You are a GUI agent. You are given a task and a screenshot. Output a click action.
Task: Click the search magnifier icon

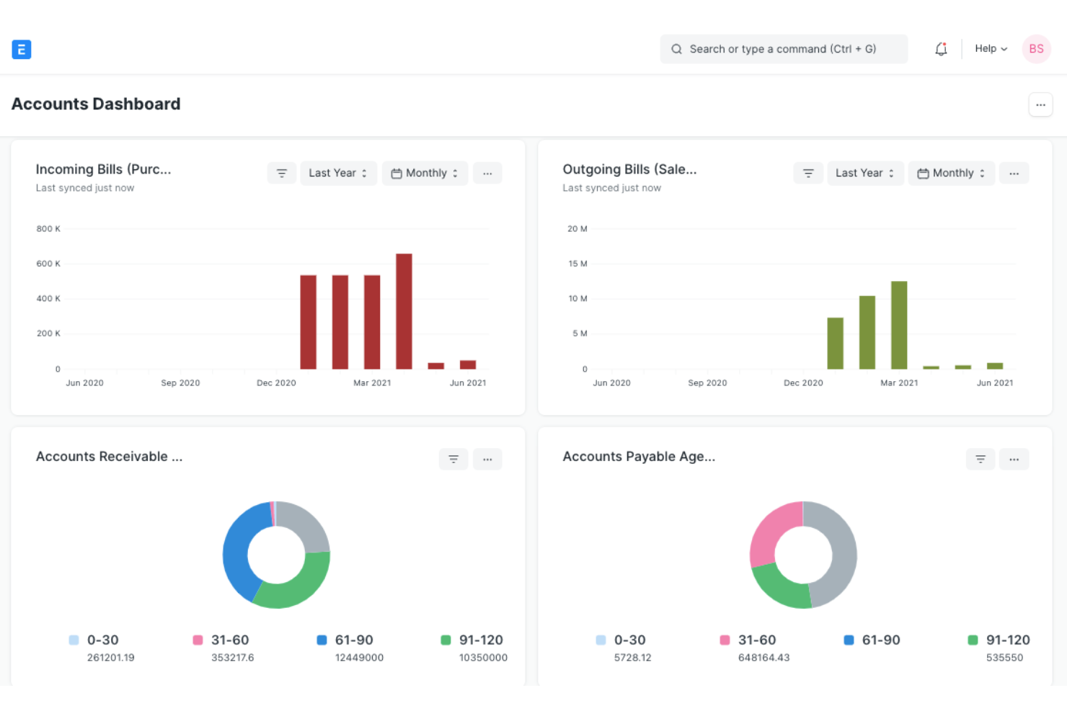tap(676, 48)
